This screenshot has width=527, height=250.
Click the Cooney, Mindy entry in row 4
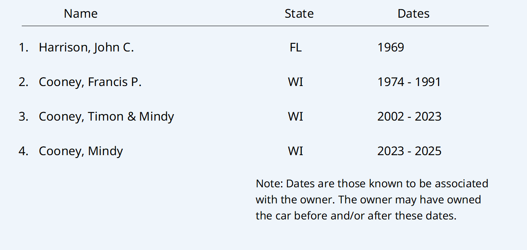(x=81, y=151)
